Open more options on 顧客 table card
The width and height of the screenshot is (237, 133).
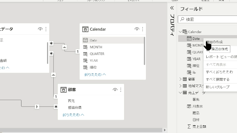pos(121,90)
